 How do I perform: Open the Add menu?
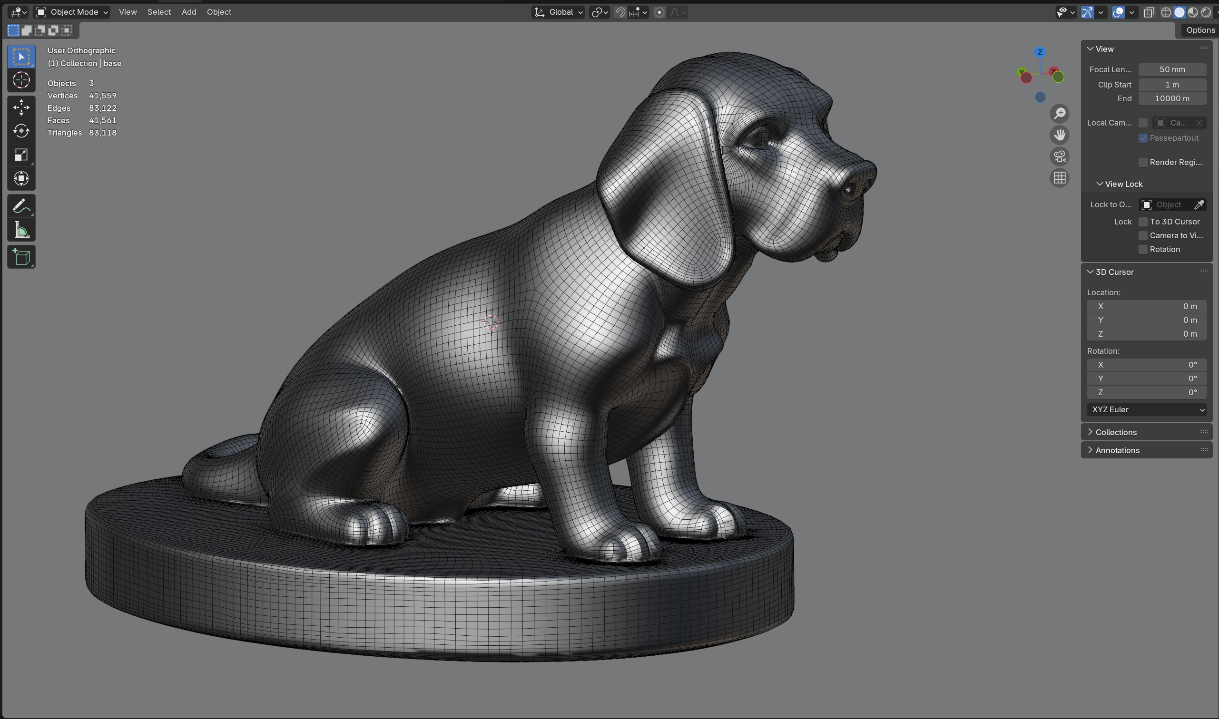click(x=188, y=12)
